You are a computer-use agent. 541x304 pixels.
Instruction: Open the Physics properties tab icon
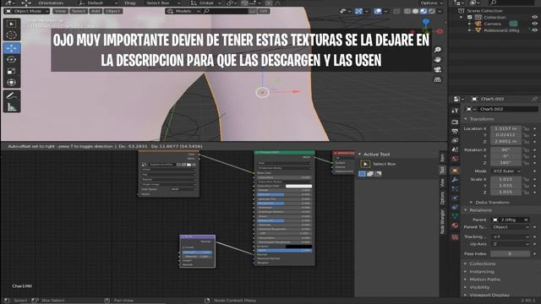click(x=455, y=198)
